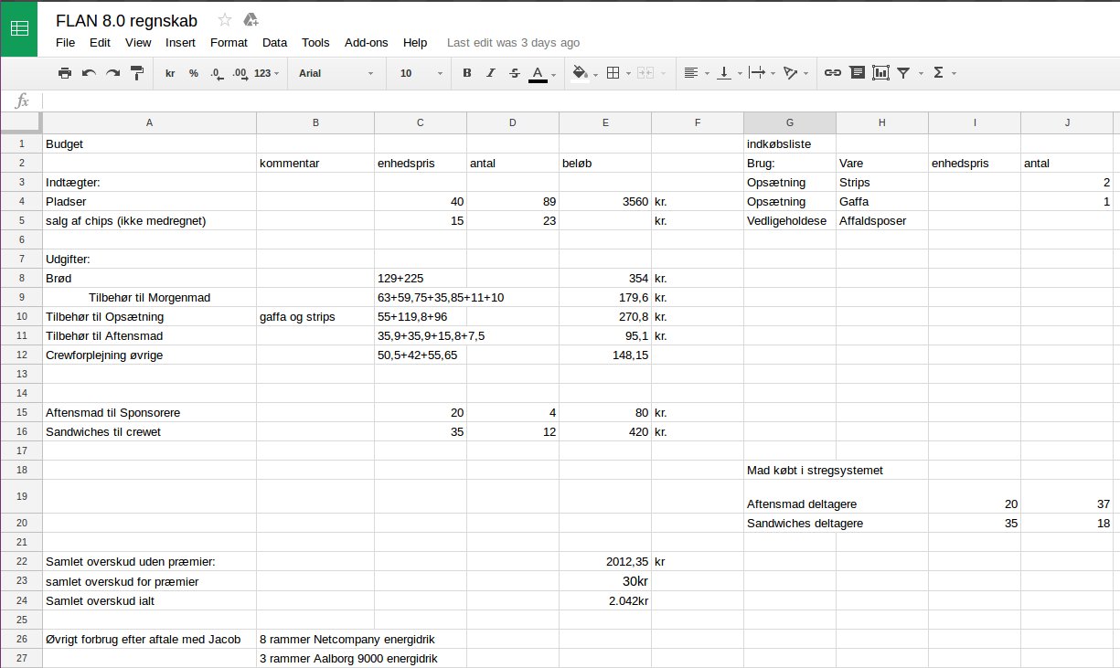The height and width of the screenshot is (668, 1120).
Task: Insert a link with the chain icon
Action: point(832,73)
